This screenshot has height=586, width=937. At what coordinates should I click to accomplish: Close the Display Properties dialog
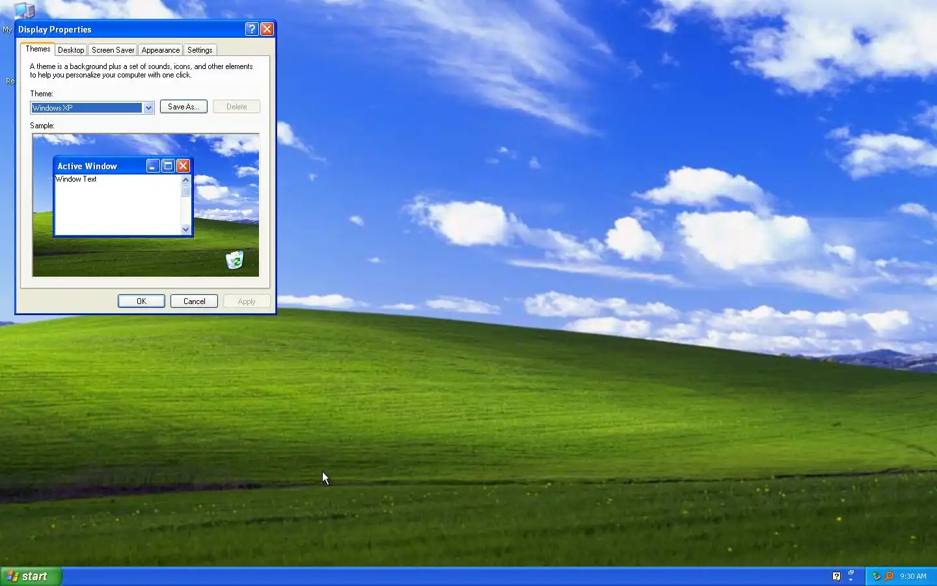pyautogui.click(x=267, y=29)
